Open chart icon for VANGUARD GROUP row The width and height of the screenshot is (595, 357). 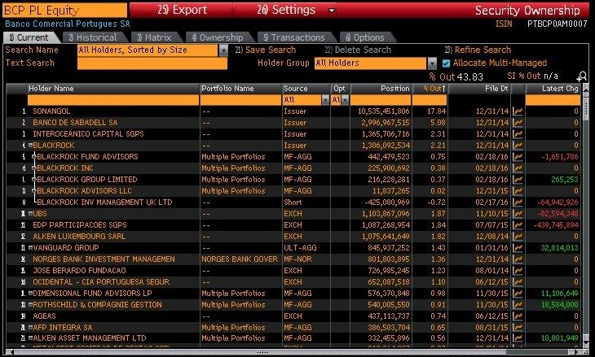518,247
